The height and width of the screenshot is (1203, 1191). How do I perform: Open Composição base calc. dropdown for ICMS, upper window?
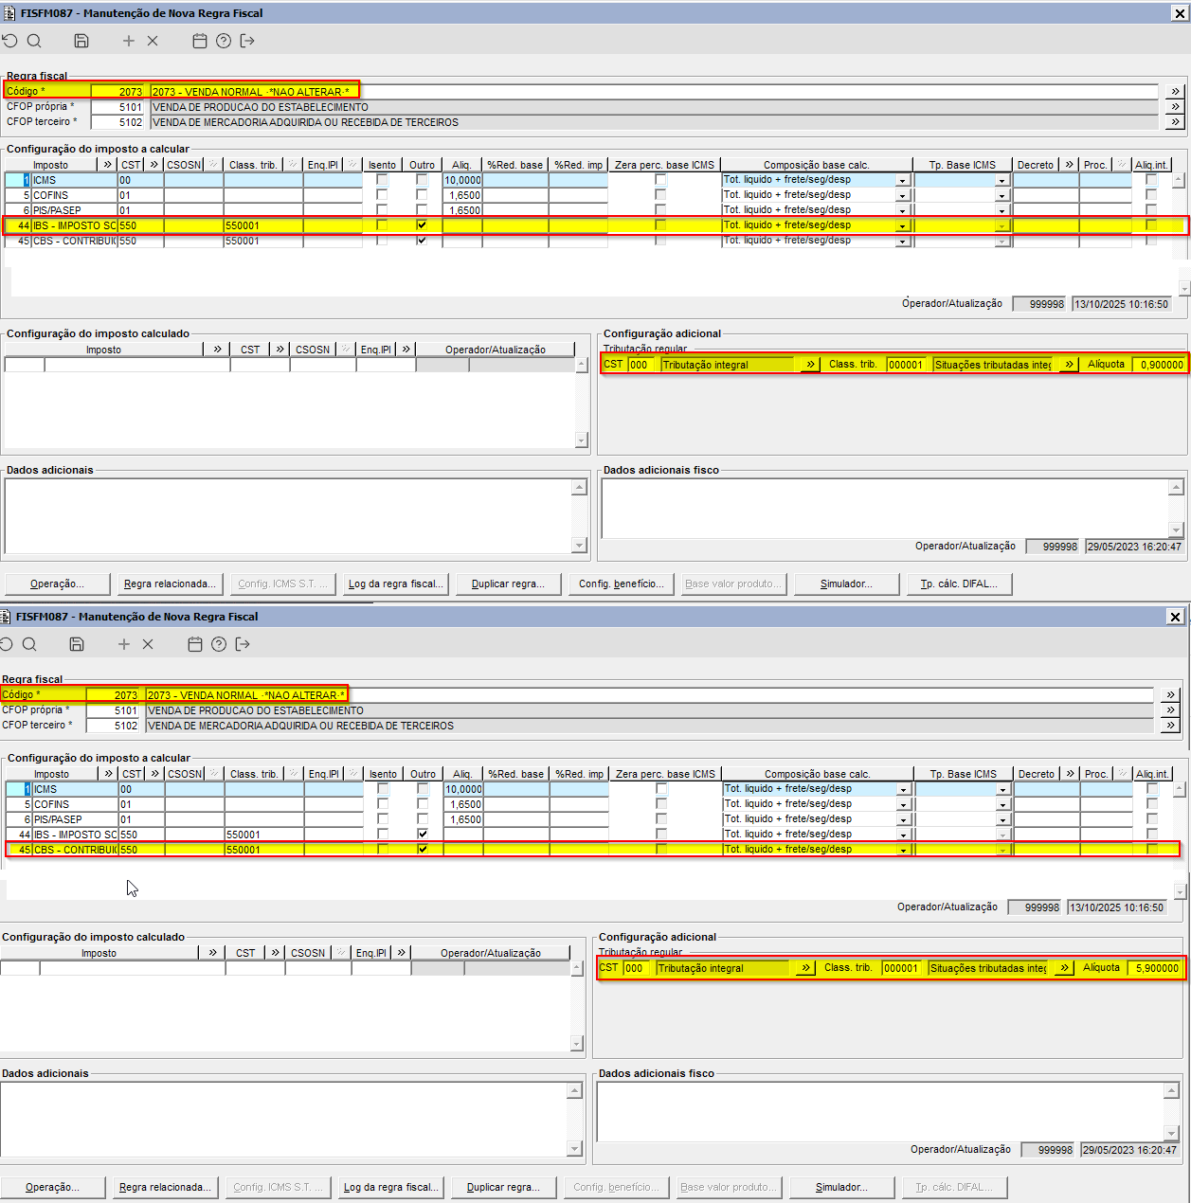click(903, 180)
